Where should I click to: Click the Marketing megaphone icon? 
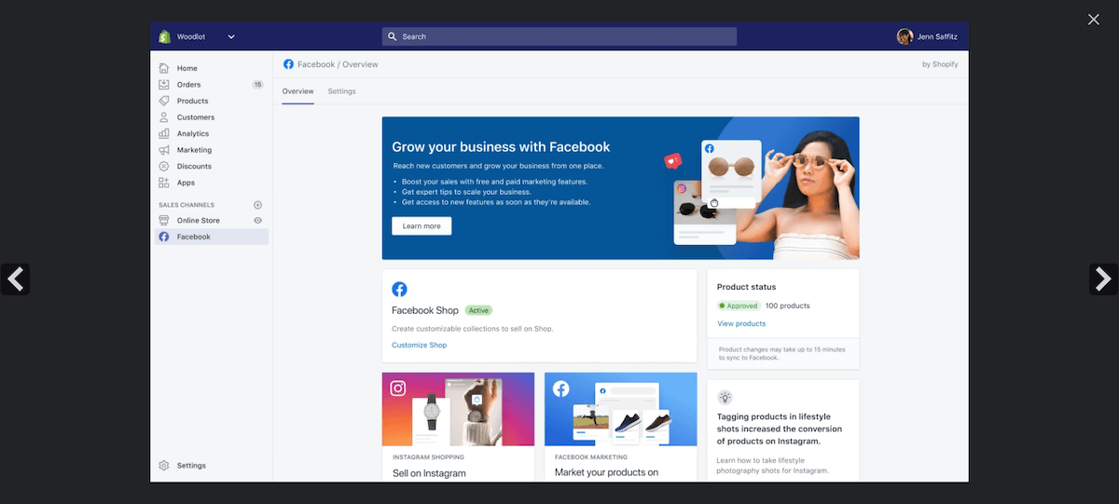tap(164, 150)
